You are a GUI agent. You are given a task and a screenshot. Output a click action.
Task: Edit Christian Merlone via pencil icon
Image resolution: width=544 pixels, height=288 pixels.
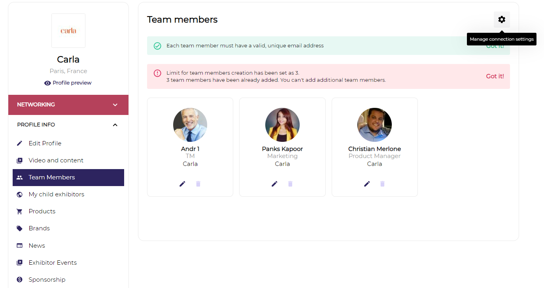[367, 184]
